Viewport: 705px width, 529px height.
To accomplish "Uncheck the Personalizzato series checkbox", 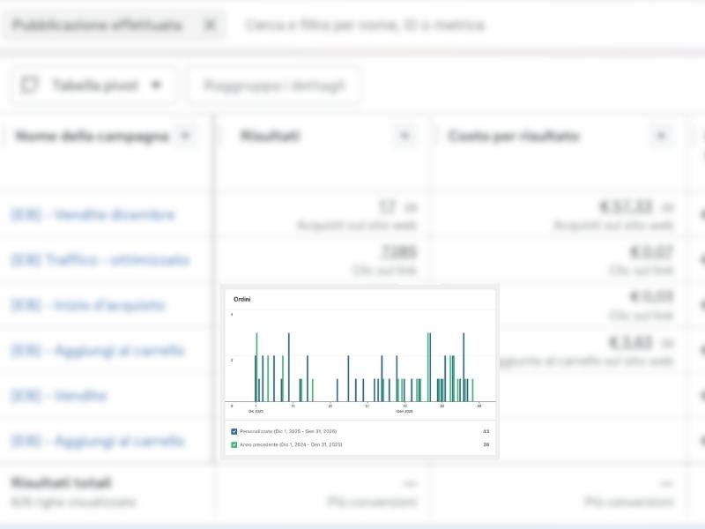I will (x=234, y=431).
